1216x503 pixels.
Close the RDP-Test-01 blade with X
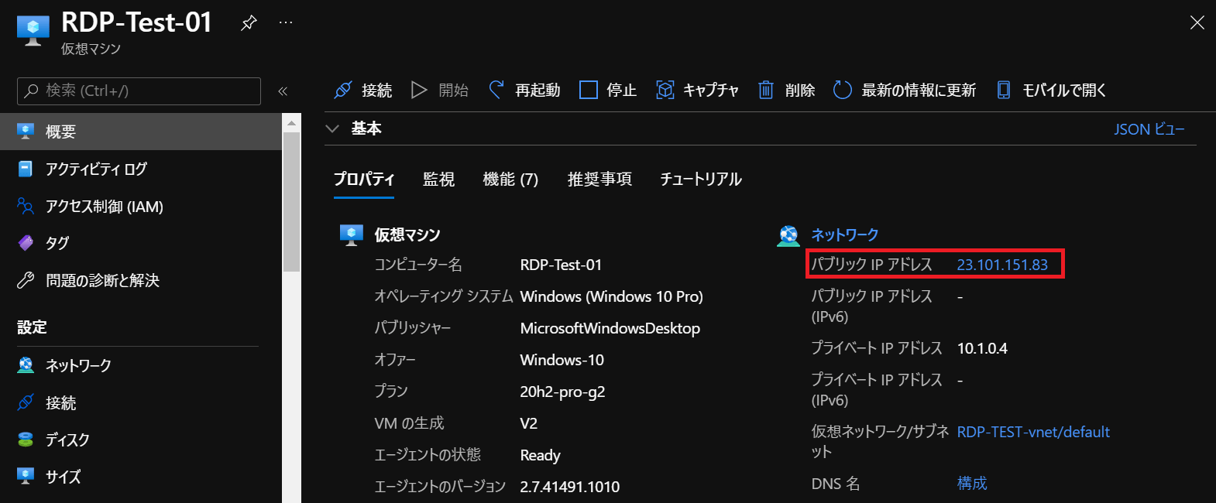point(1197,22)
